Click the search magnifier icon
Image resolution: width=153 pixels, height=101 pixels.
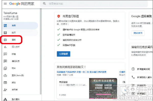[x=44, y=4]
